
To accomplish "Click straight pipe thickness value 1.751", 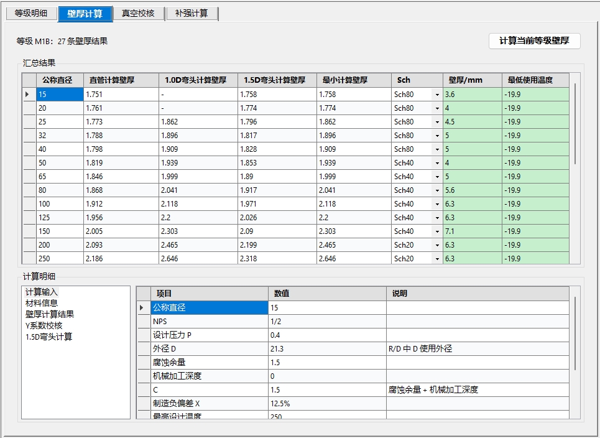I will (121, 95).
